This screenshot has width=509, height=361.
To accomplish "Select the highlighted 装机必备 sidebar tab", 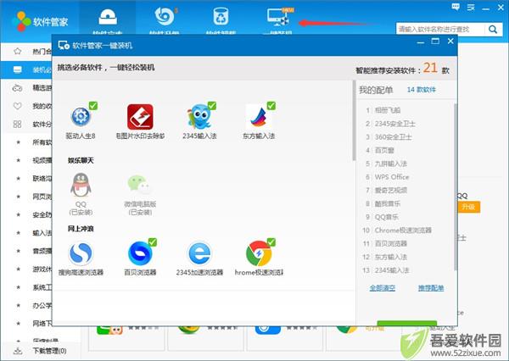I will [26, 69].
